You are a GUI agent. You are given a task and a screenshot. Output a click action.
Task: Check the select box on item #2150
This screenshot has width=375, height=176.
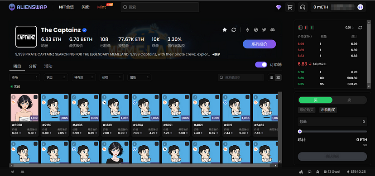pos(66,97)
